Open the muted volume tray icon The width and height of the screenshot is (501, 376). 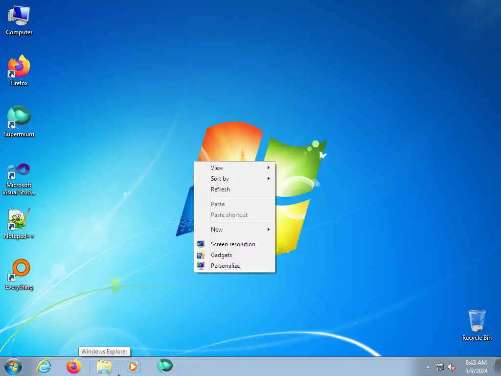point(452,367)
